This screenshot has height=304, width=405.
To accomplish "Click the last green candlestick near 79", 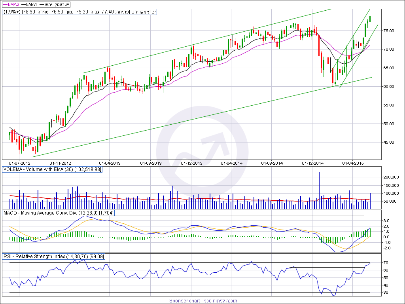I will [370, 19].
